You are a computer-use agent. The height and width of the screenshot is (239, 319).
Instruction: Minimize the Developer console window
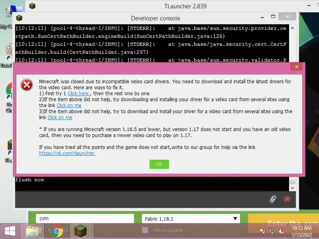(x=262, y=18)
